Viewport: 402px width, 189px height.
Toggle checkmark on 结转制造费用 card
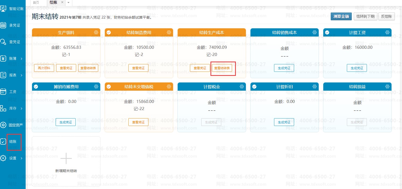[109, 32]
